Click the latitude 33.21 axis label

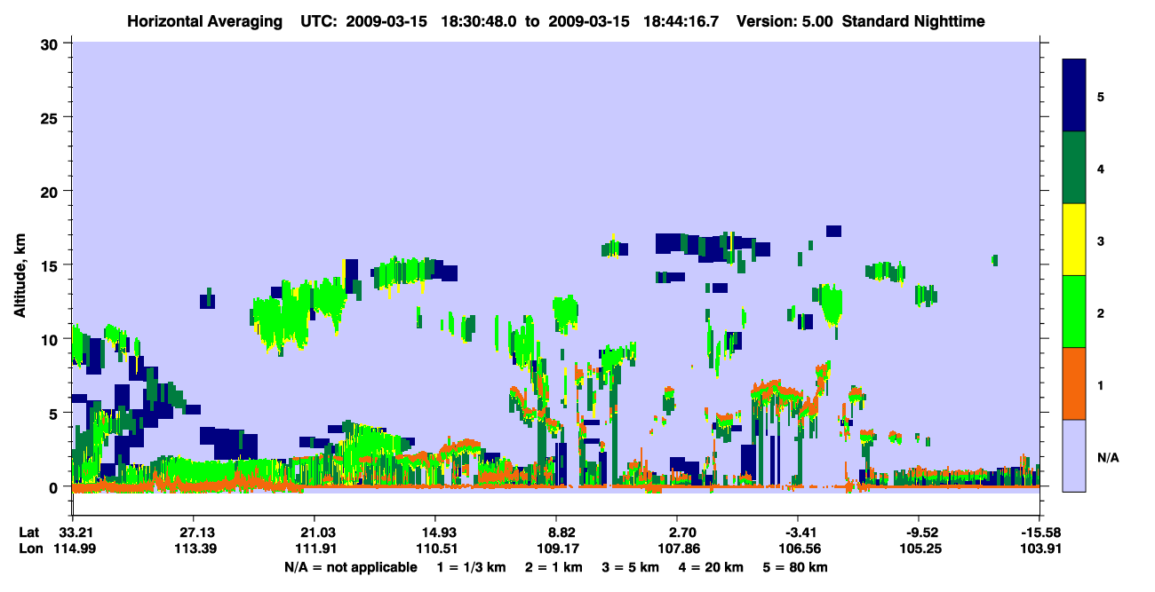click(72, 533)
